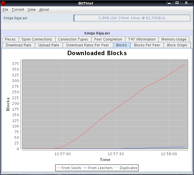Click the end of the red seeds line

pyautogui.click(x=185, y=64)
